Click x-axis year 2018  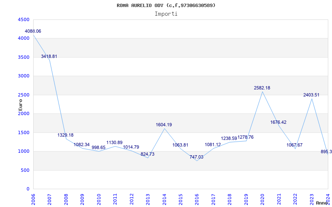pyautogui.click(x=230, y=199)
